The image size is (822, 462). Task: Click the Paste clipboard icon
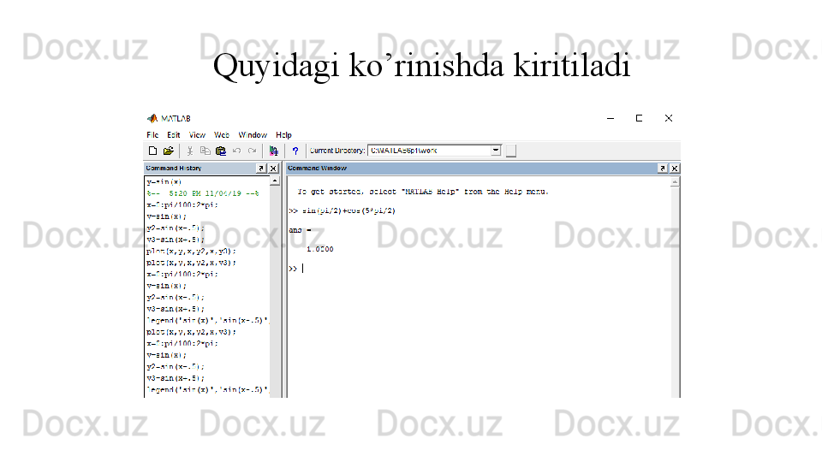pos(221,151)
